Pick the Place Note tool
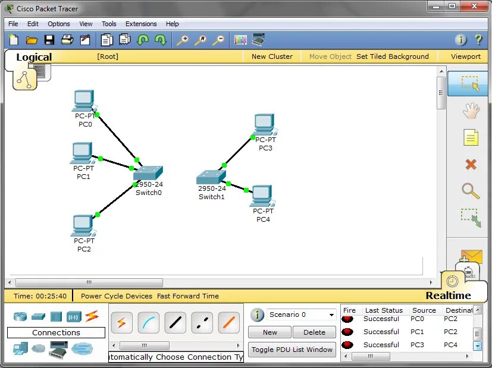The image size is (492, 368). [x=471, y=137]
